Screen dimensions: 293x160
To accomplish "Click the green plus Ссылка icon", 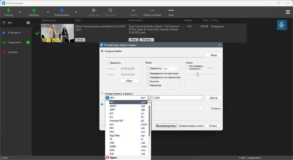I will click(x=8, y=10).
